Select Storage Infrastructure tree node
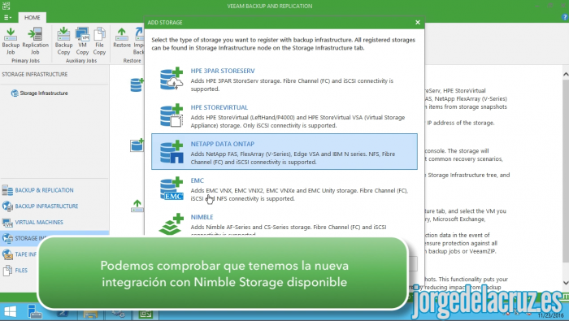 [x=44, y=93]
